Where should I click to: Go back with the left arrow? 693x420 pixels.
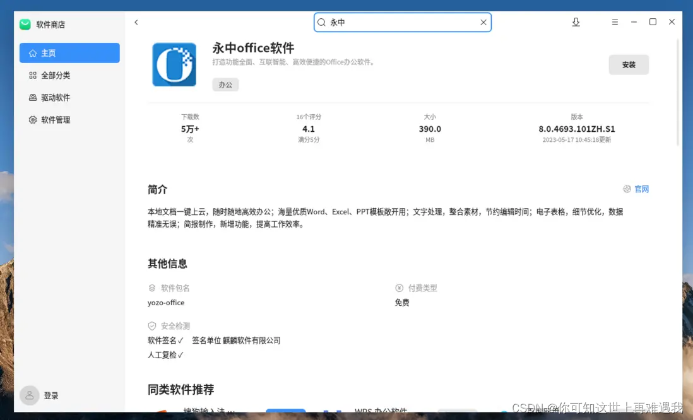(136, 22)
